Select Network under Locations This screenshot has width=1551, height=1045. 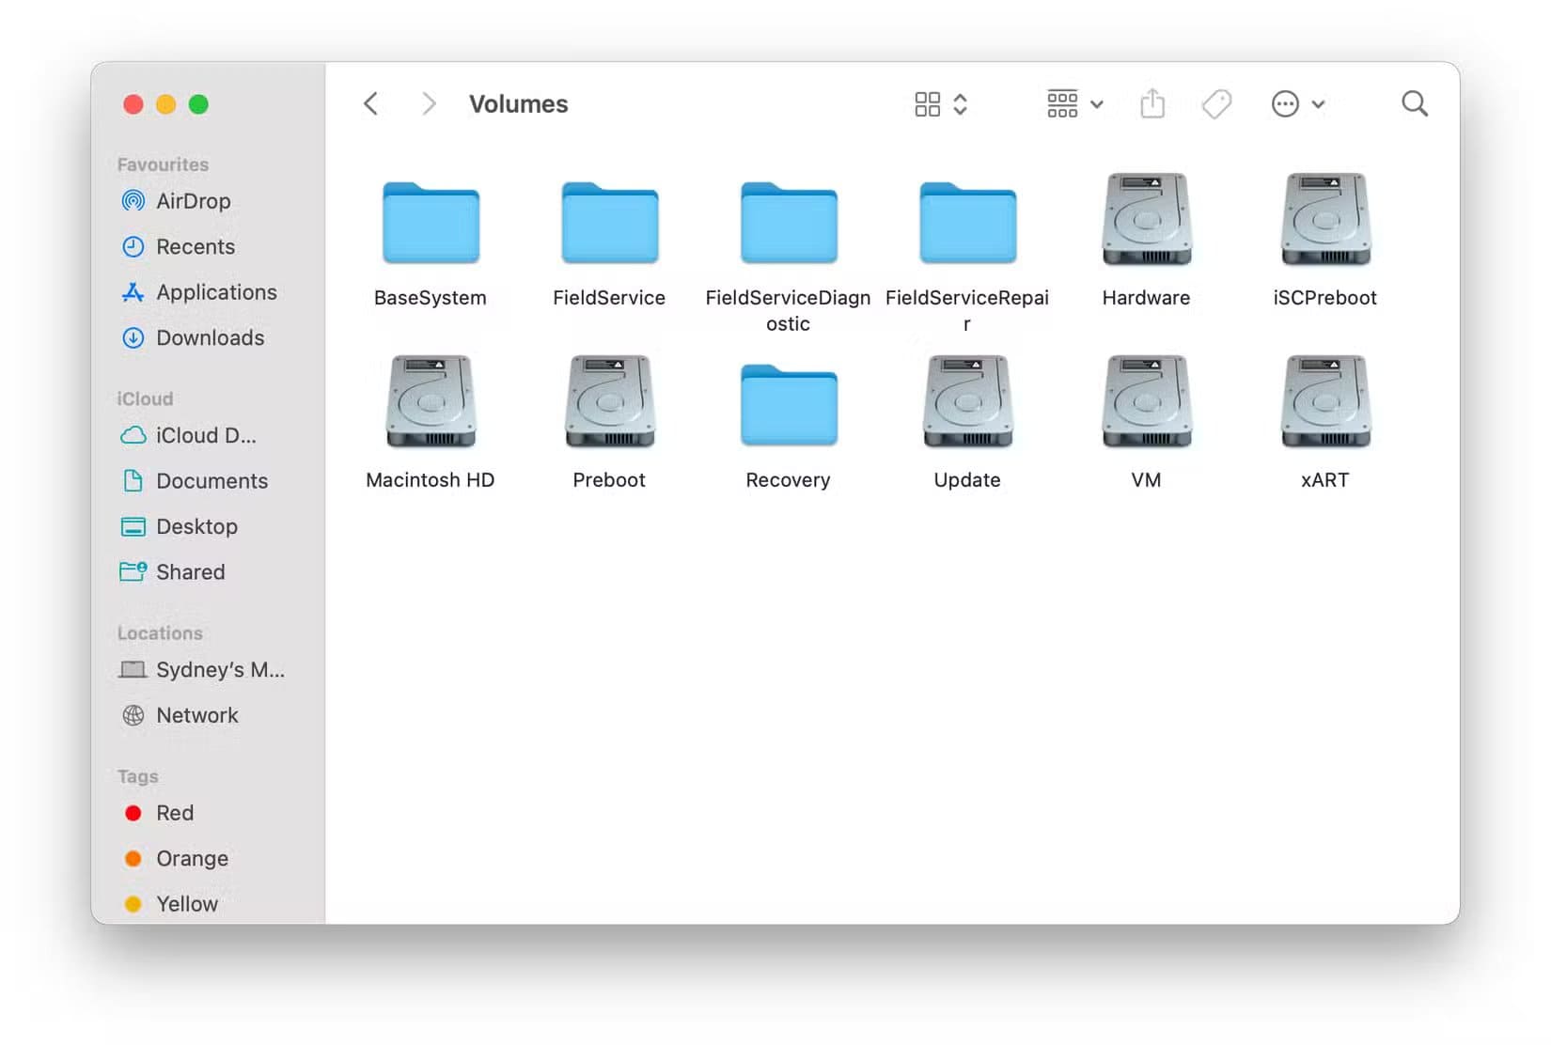click(196, 715)
